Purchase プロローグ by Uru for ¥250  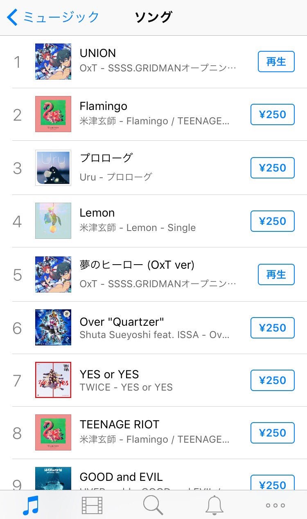click(272, 168)
